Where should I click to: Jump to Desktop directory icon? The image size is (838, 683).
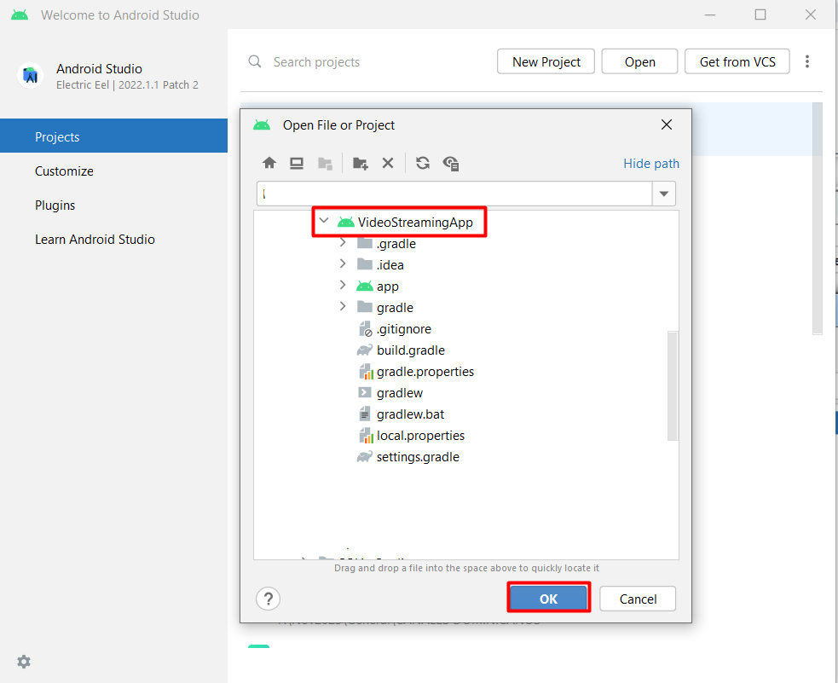[x=297, y=163]
